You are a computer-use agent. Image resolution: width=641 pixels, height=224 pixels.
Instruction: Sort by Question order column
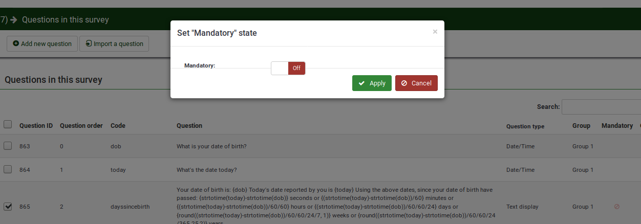(x=81, y=126)
